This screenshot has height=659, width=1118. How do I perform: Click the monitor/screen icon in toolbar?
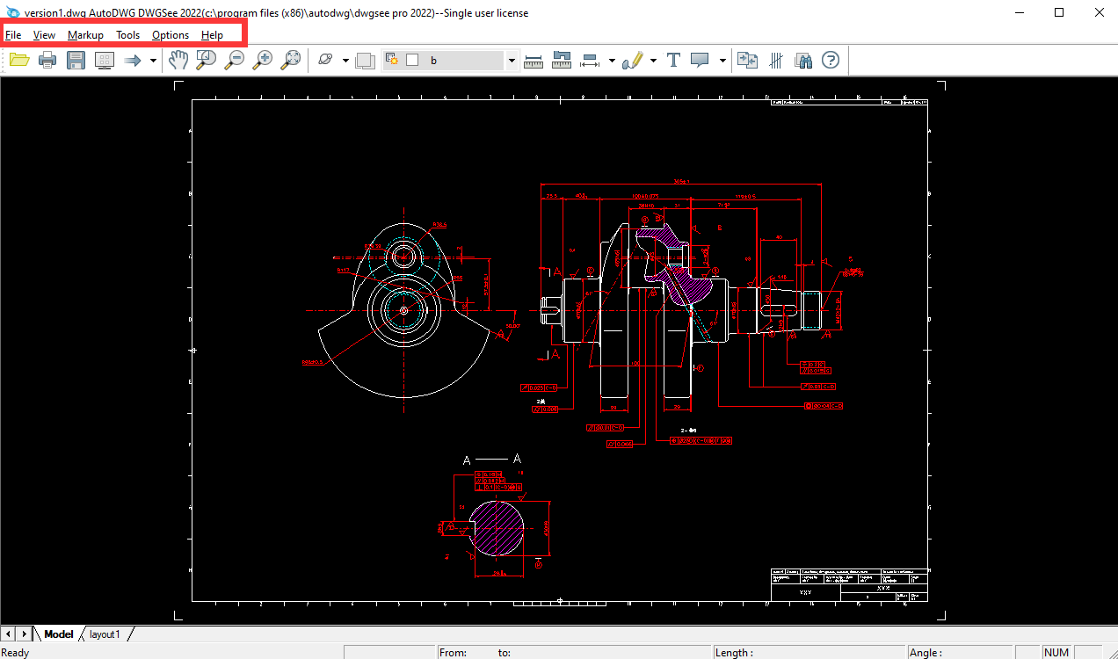click(x=104, y=60)
